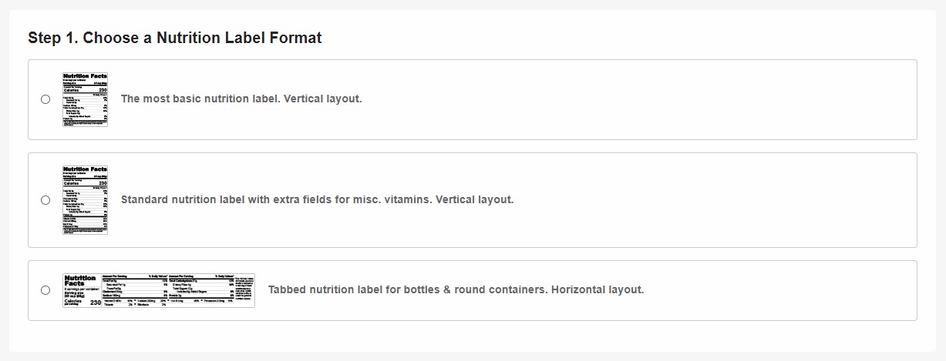Click Calories 230 row in basic label thumbnail
Viewport: 946px width, 361px height.
(x=85, y=91)
